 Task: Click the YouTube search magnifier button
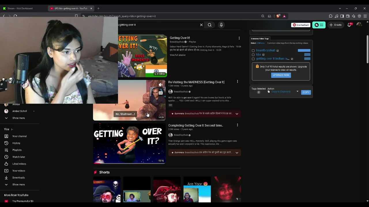(x=210, y=25)
